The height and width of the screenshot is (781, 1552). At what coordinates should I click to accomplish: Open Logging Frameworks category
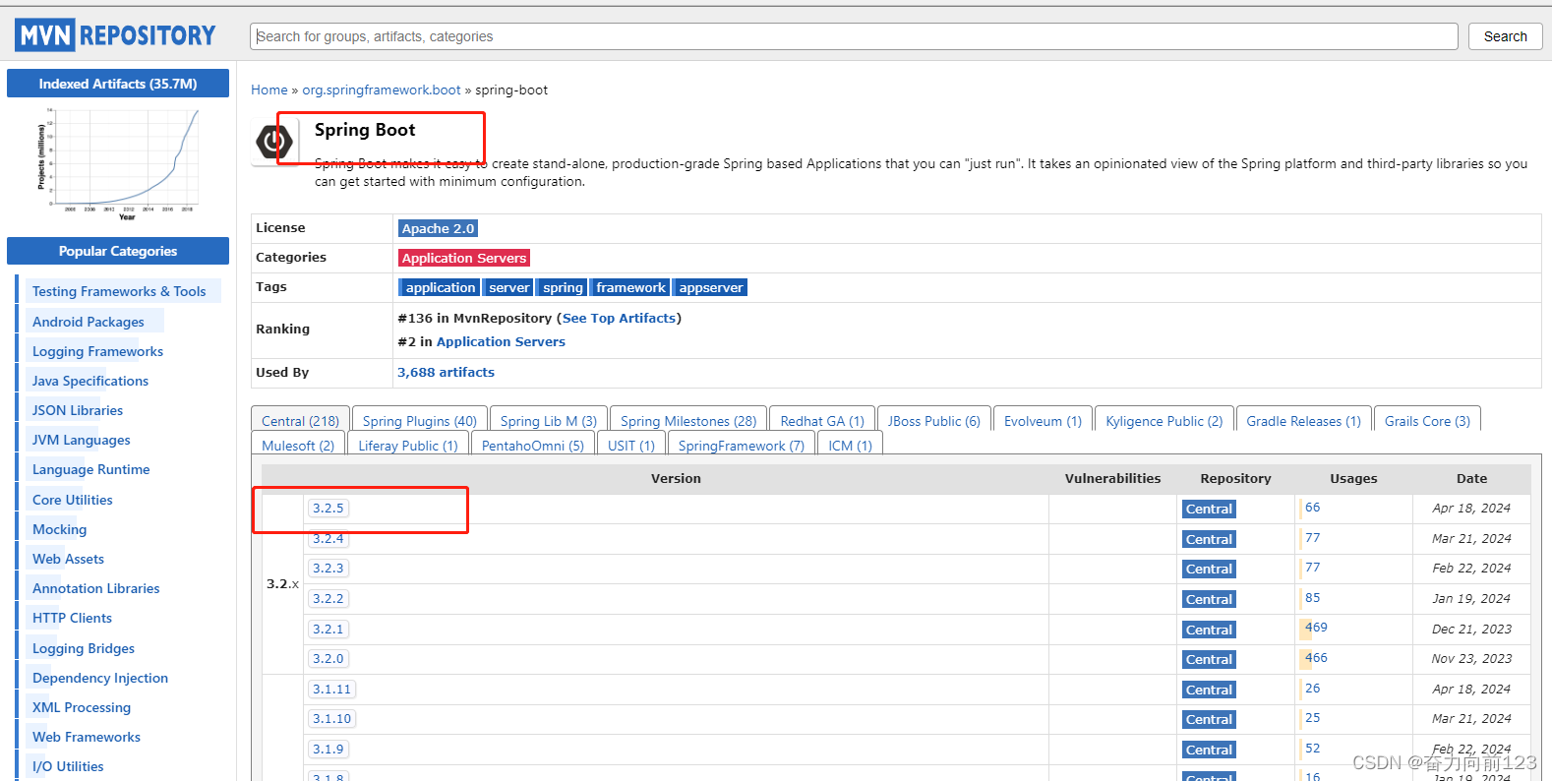[97, 351]
